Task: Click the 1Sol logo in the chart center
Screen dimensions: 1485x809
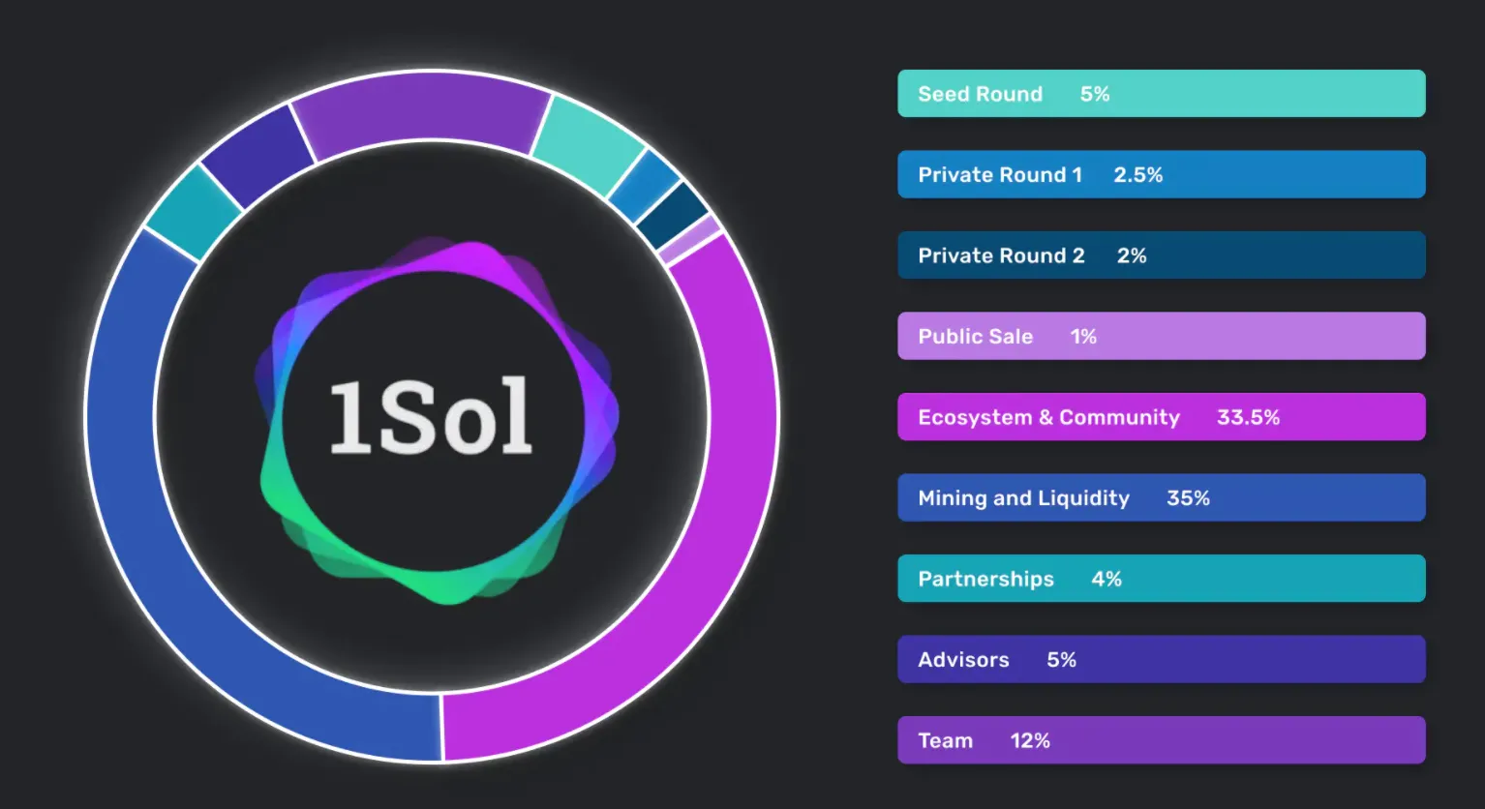Action: (432, 416)
